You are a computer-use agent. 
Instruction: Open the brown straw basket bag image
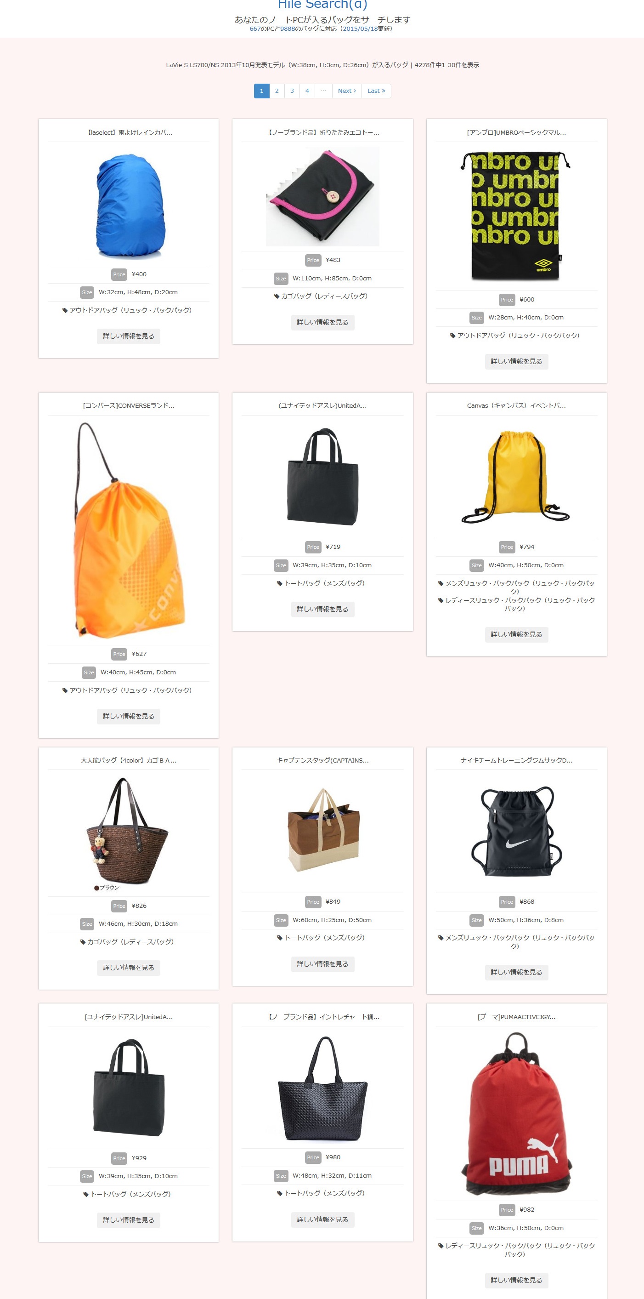coord(129,833)
